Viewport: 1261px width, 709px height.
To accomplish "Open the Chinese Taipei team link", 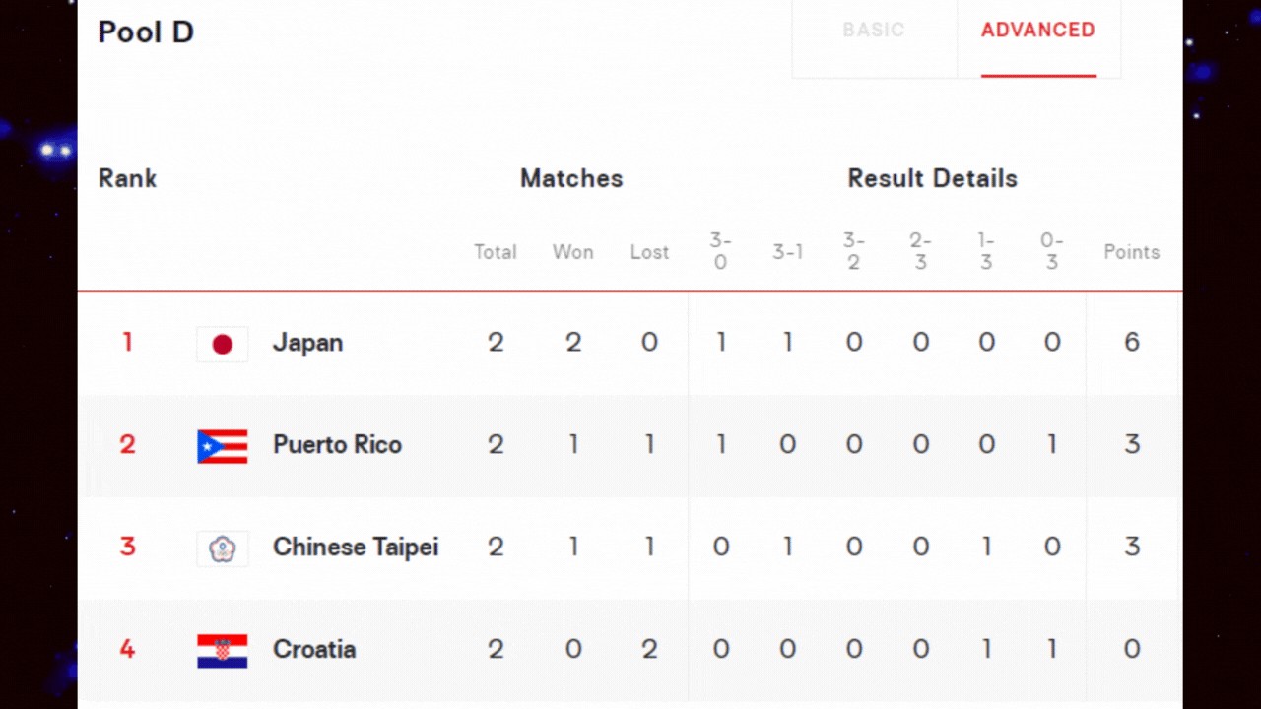I will pyautogui.click(x=356, y=548).
